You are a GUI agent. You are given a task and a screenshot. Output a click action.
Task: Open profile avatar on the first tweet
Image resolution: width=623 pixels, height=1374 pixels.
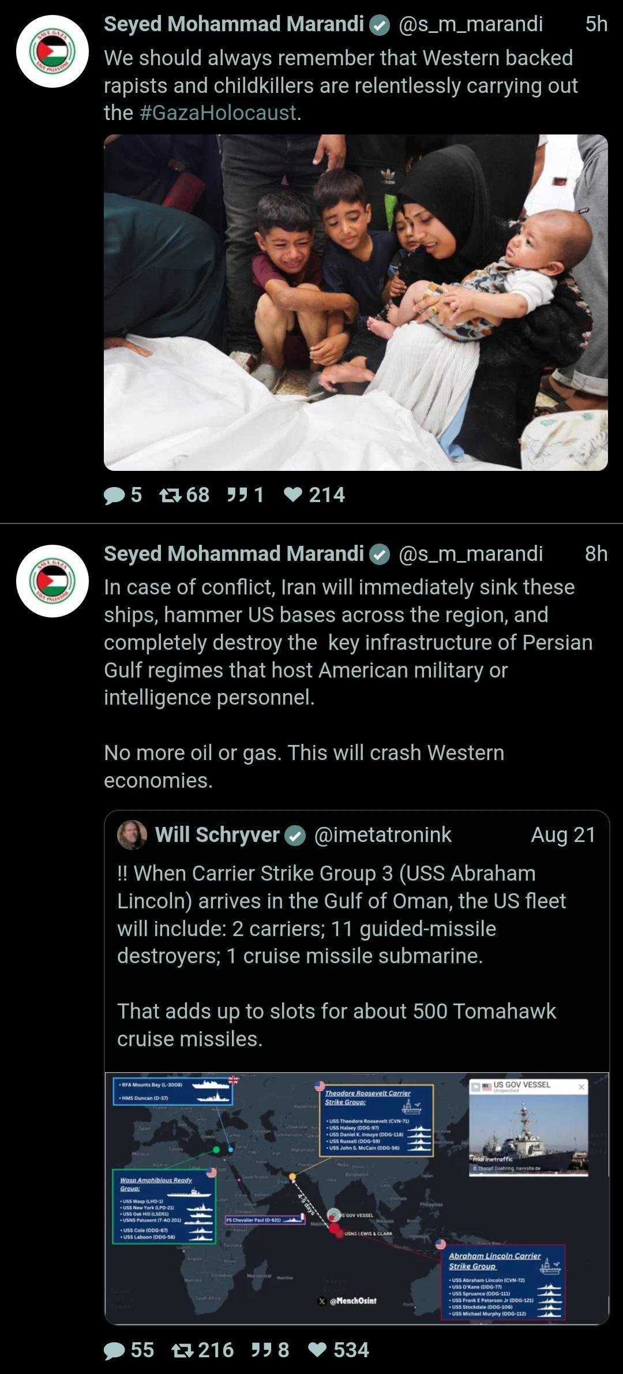click(x=52, y=51)
